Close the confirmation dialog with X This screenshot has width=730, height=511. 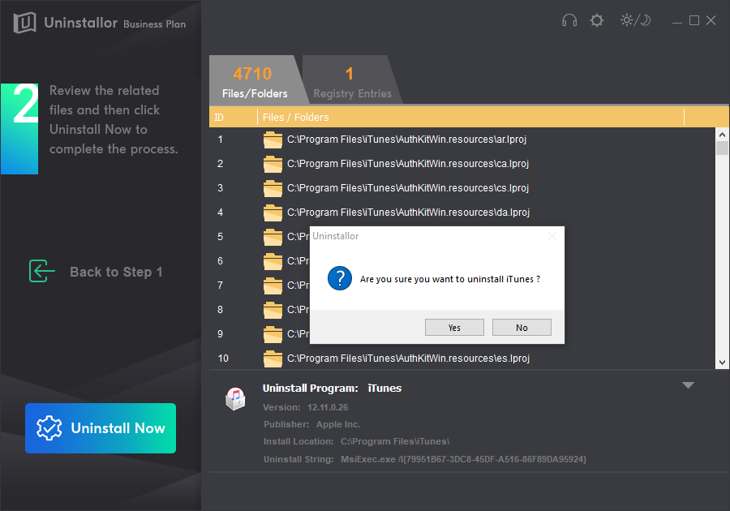click(552, 236)
